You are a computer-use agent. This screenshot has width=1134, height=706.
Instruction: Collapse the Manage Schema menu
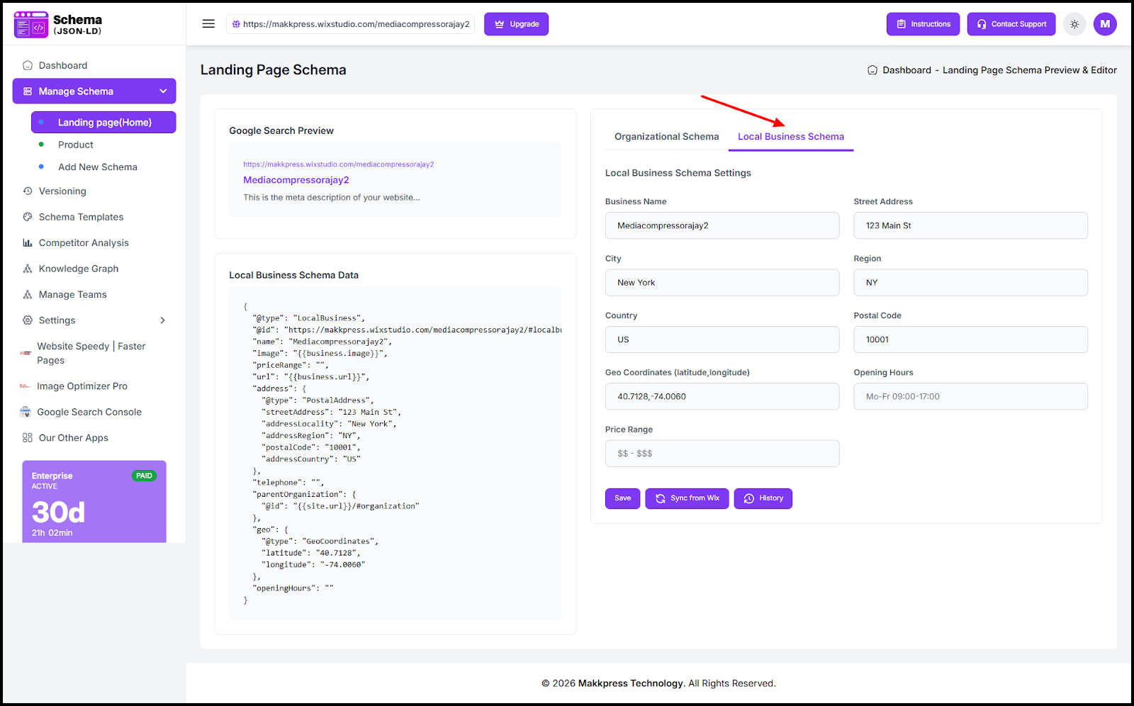[163, 91]
